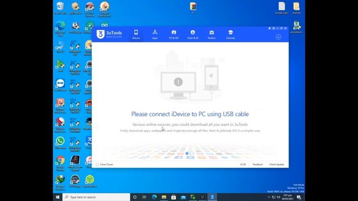
Task: Open Recycle Bin on desktop
Action: point(60,8)
